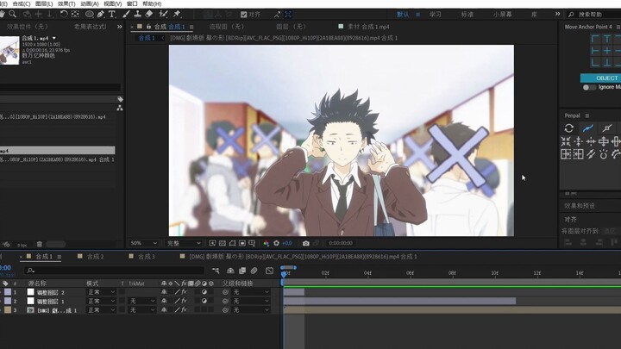Select the Pan Behind anchor tool
Image resolution: width=621 pixels, height=349 pixels.
point(75,15)
